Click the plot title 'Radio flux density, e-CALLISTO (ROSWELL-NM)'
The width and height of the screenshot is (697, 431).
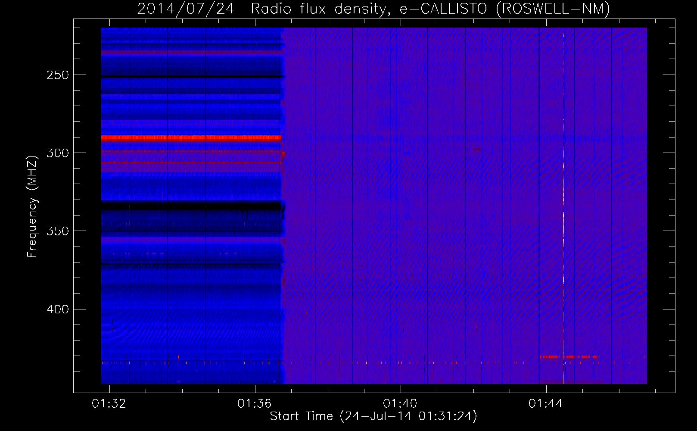(x=430, y=9)
